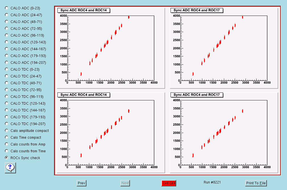287x190 pixels.
Task: Click top-left Sync ADC ROC4 and ROC14 title
Action: coord(84,10)
